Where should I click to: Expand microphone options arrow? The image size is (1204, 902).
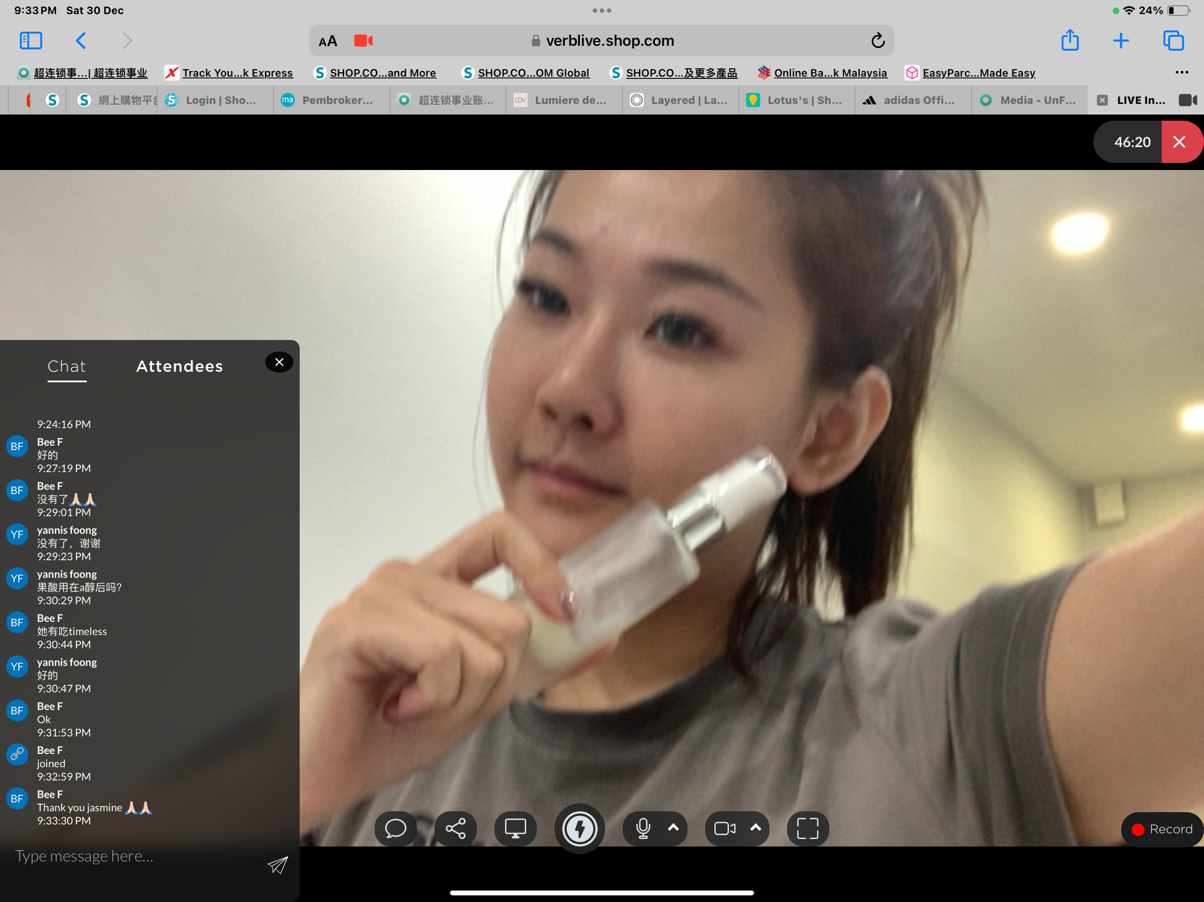point(673,828)
